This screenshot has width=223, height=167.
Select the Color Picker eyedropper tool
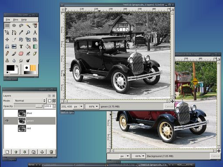tap(21, 33)
